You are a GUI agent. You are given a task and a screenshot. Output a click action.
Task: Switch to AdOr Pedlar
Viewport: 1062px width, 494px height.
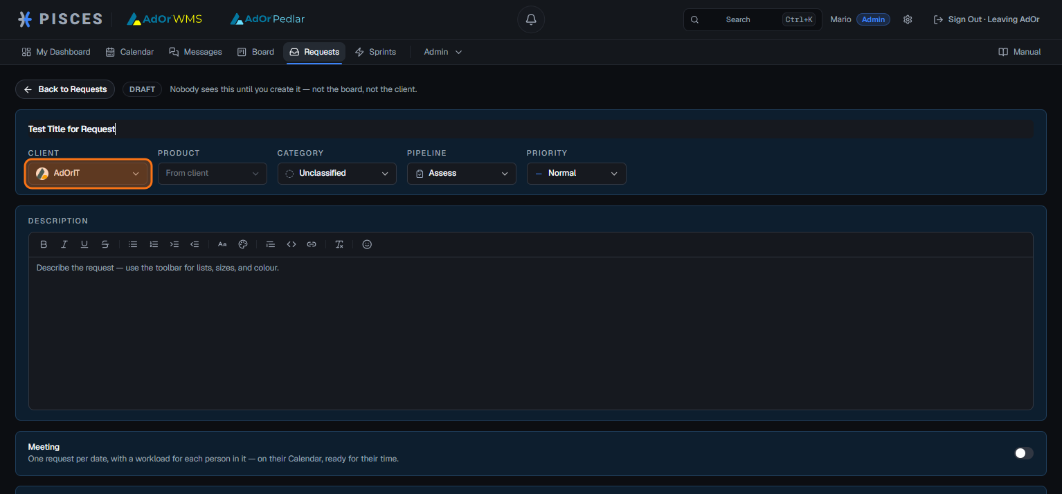[267, 19]
